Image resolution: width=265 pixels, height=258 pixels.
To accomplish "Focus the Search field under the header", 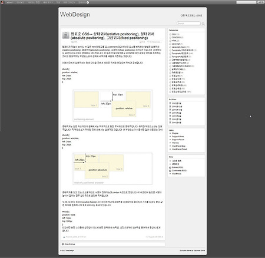I will click(188, 24).
